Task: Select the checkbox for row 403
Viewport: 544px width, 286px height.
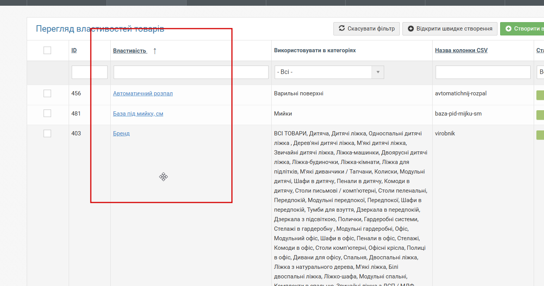Action: 47,133
